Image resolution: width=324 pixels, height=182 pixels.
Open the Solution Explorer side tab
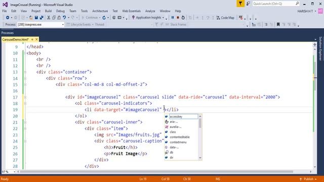coord(320,49)
